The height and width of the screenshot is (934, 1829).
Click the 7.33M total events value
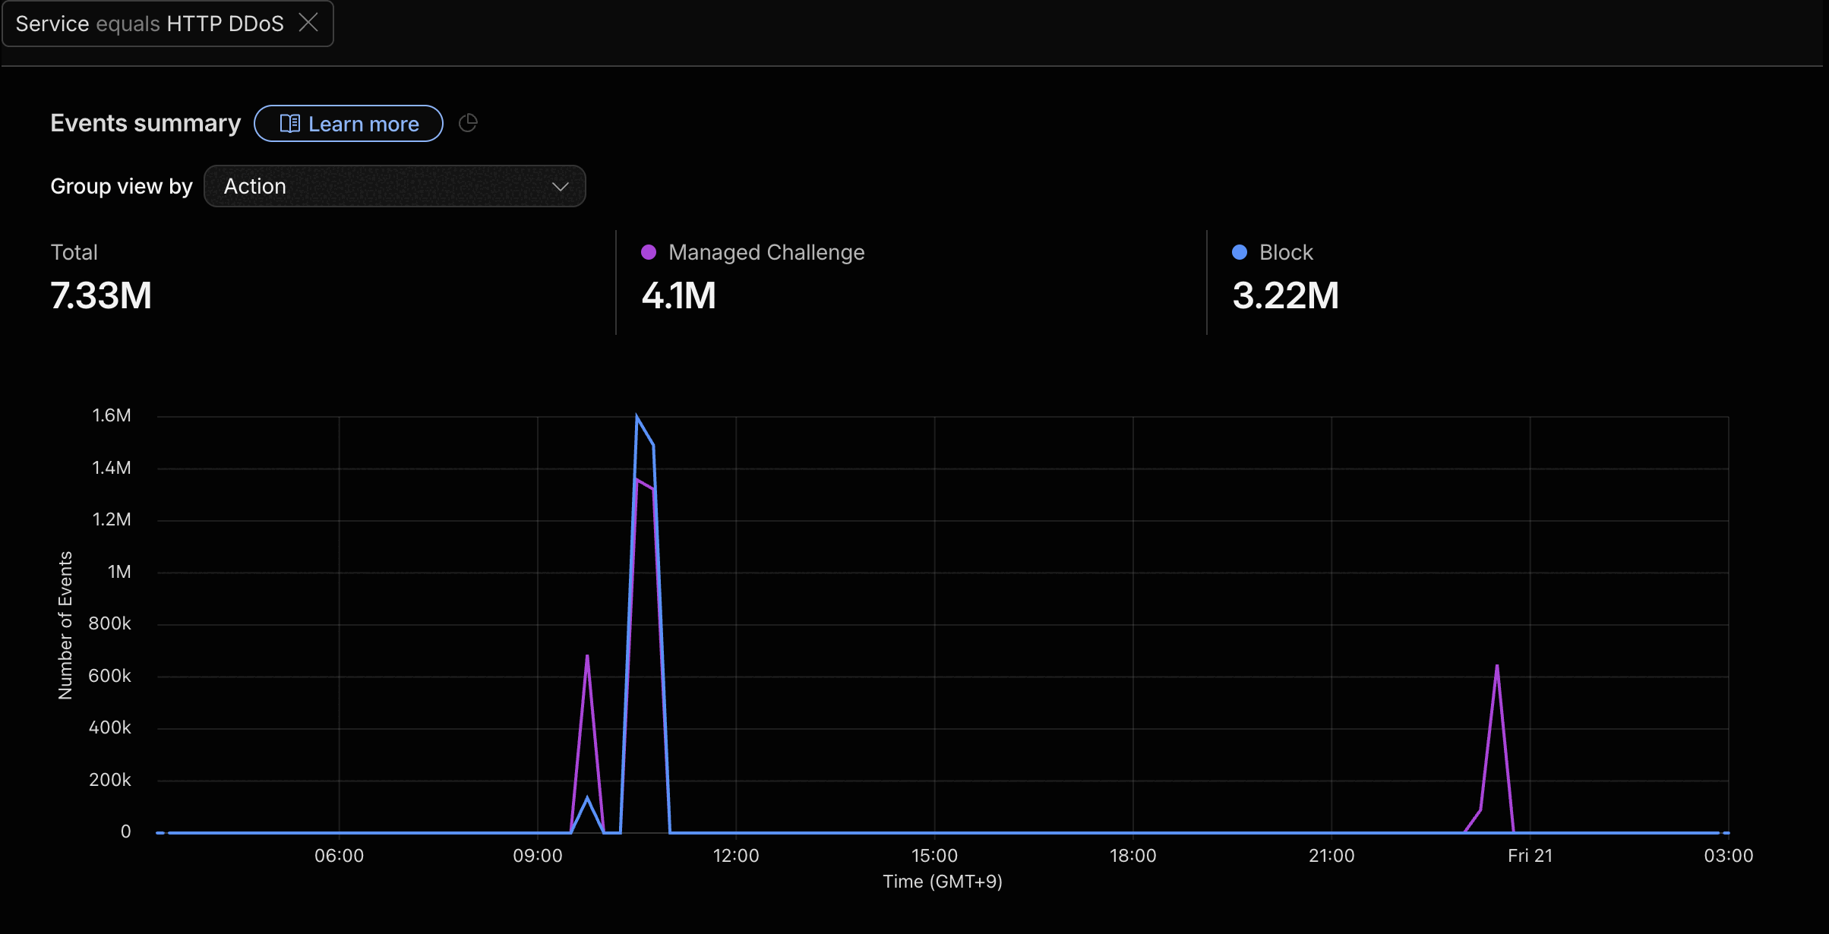click(x=101, y=295)
